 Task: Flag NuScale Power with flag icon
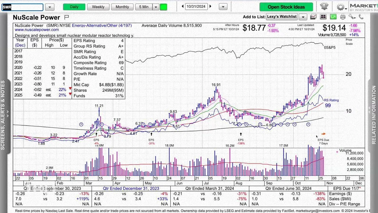point(66,17)
